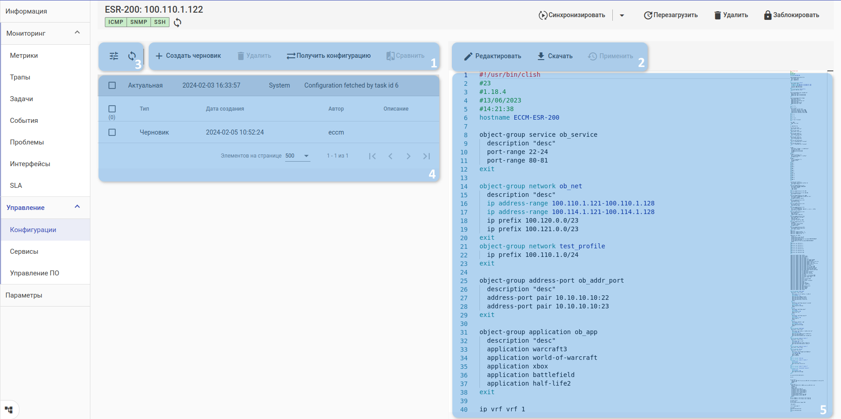Go to the last page of drafts

[x=426, y=156]
